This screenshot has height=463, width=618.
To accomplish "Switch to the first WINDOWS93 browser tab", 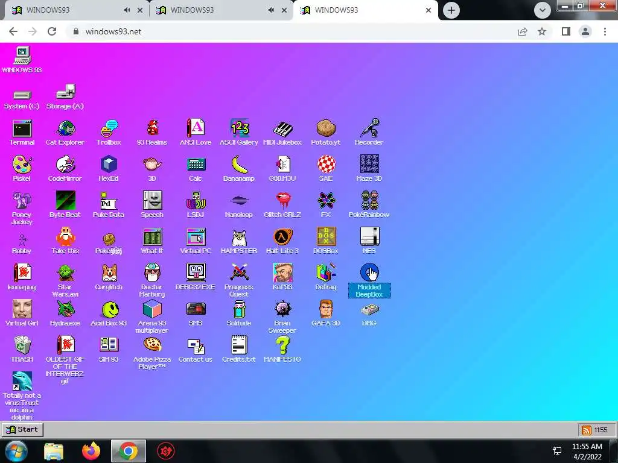I will (75, 10).
